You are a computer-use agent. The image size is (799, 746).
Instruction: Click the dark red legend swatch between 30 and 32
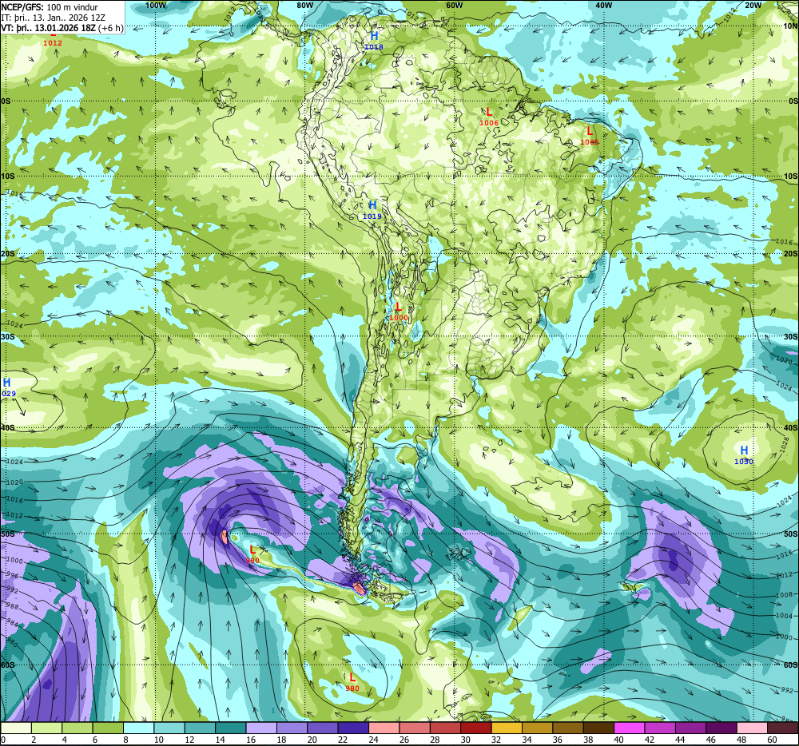click(476, 728)
